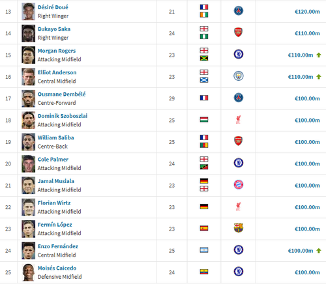Click Moisés Caicedo's player photo

click(28, 272)
